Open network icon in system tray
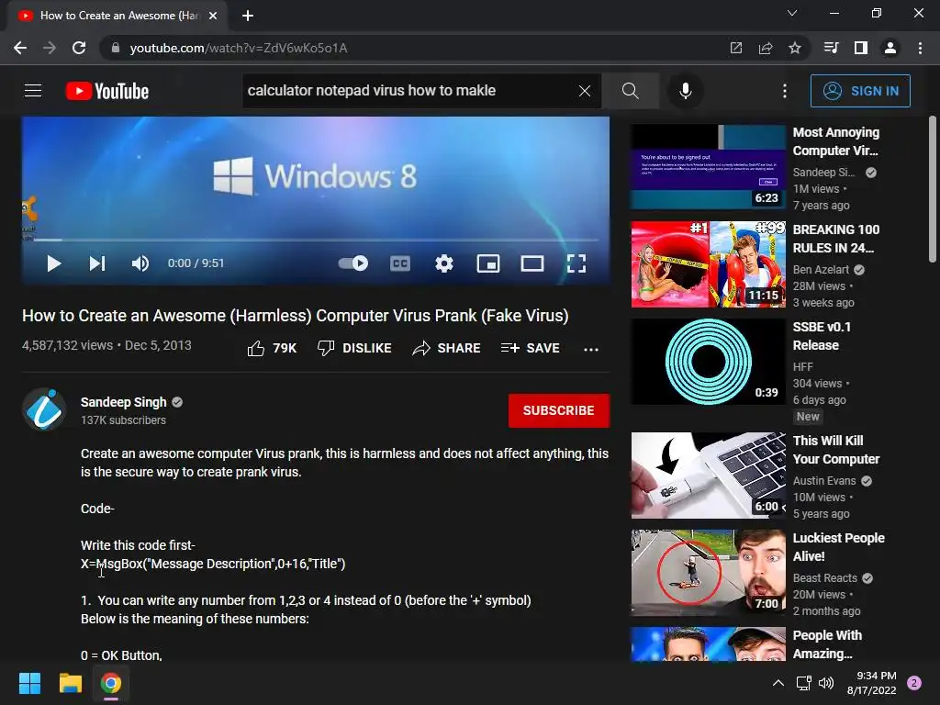 (x=803, y=683)
